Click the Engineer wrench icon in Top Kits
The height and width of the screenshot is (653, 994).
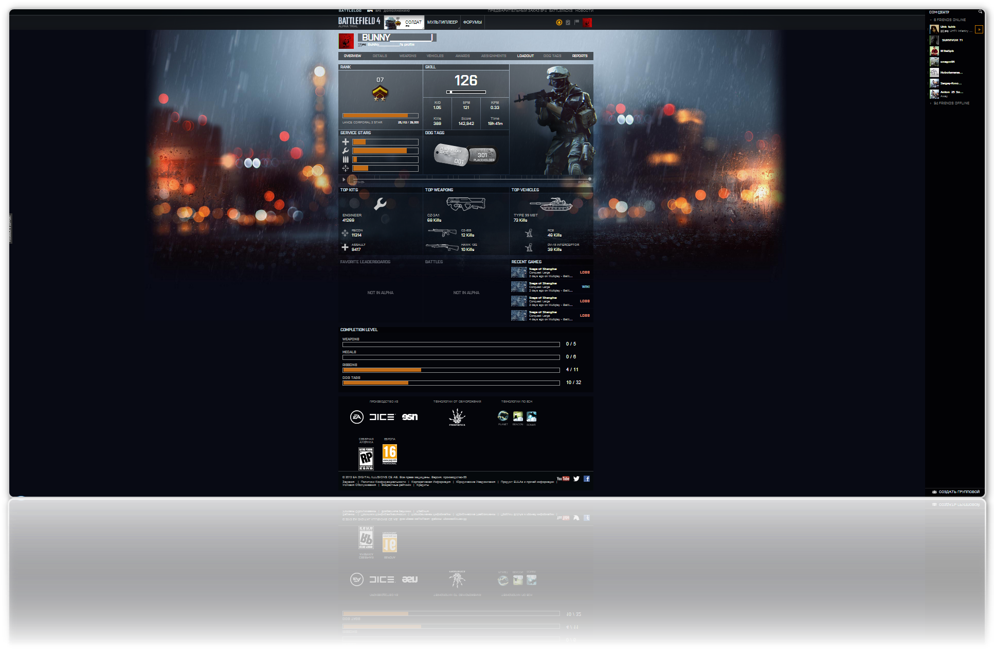(380, 204)
